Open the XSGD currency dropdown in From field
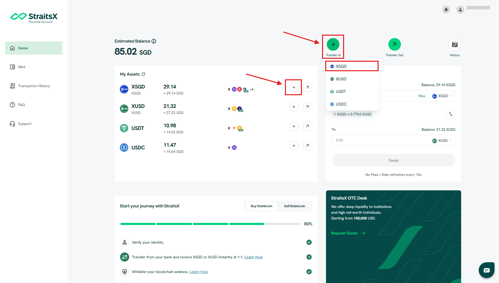 [x=442, y=96]
